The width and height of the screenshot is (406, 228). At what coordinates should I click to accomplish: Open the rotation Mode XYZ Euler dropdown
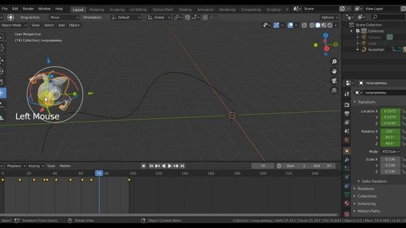[390, 151]
